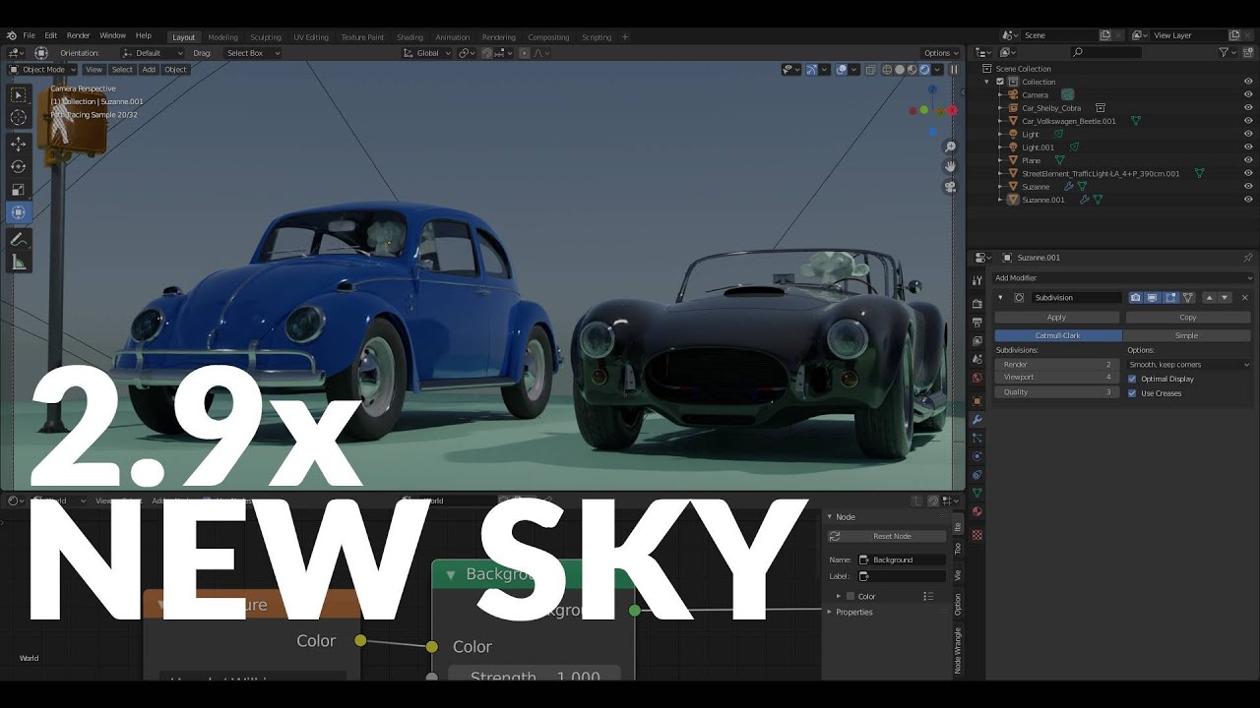Open Global transform orientation dropdown
This screenshot has height=708, width=1260.
(427, 53)
